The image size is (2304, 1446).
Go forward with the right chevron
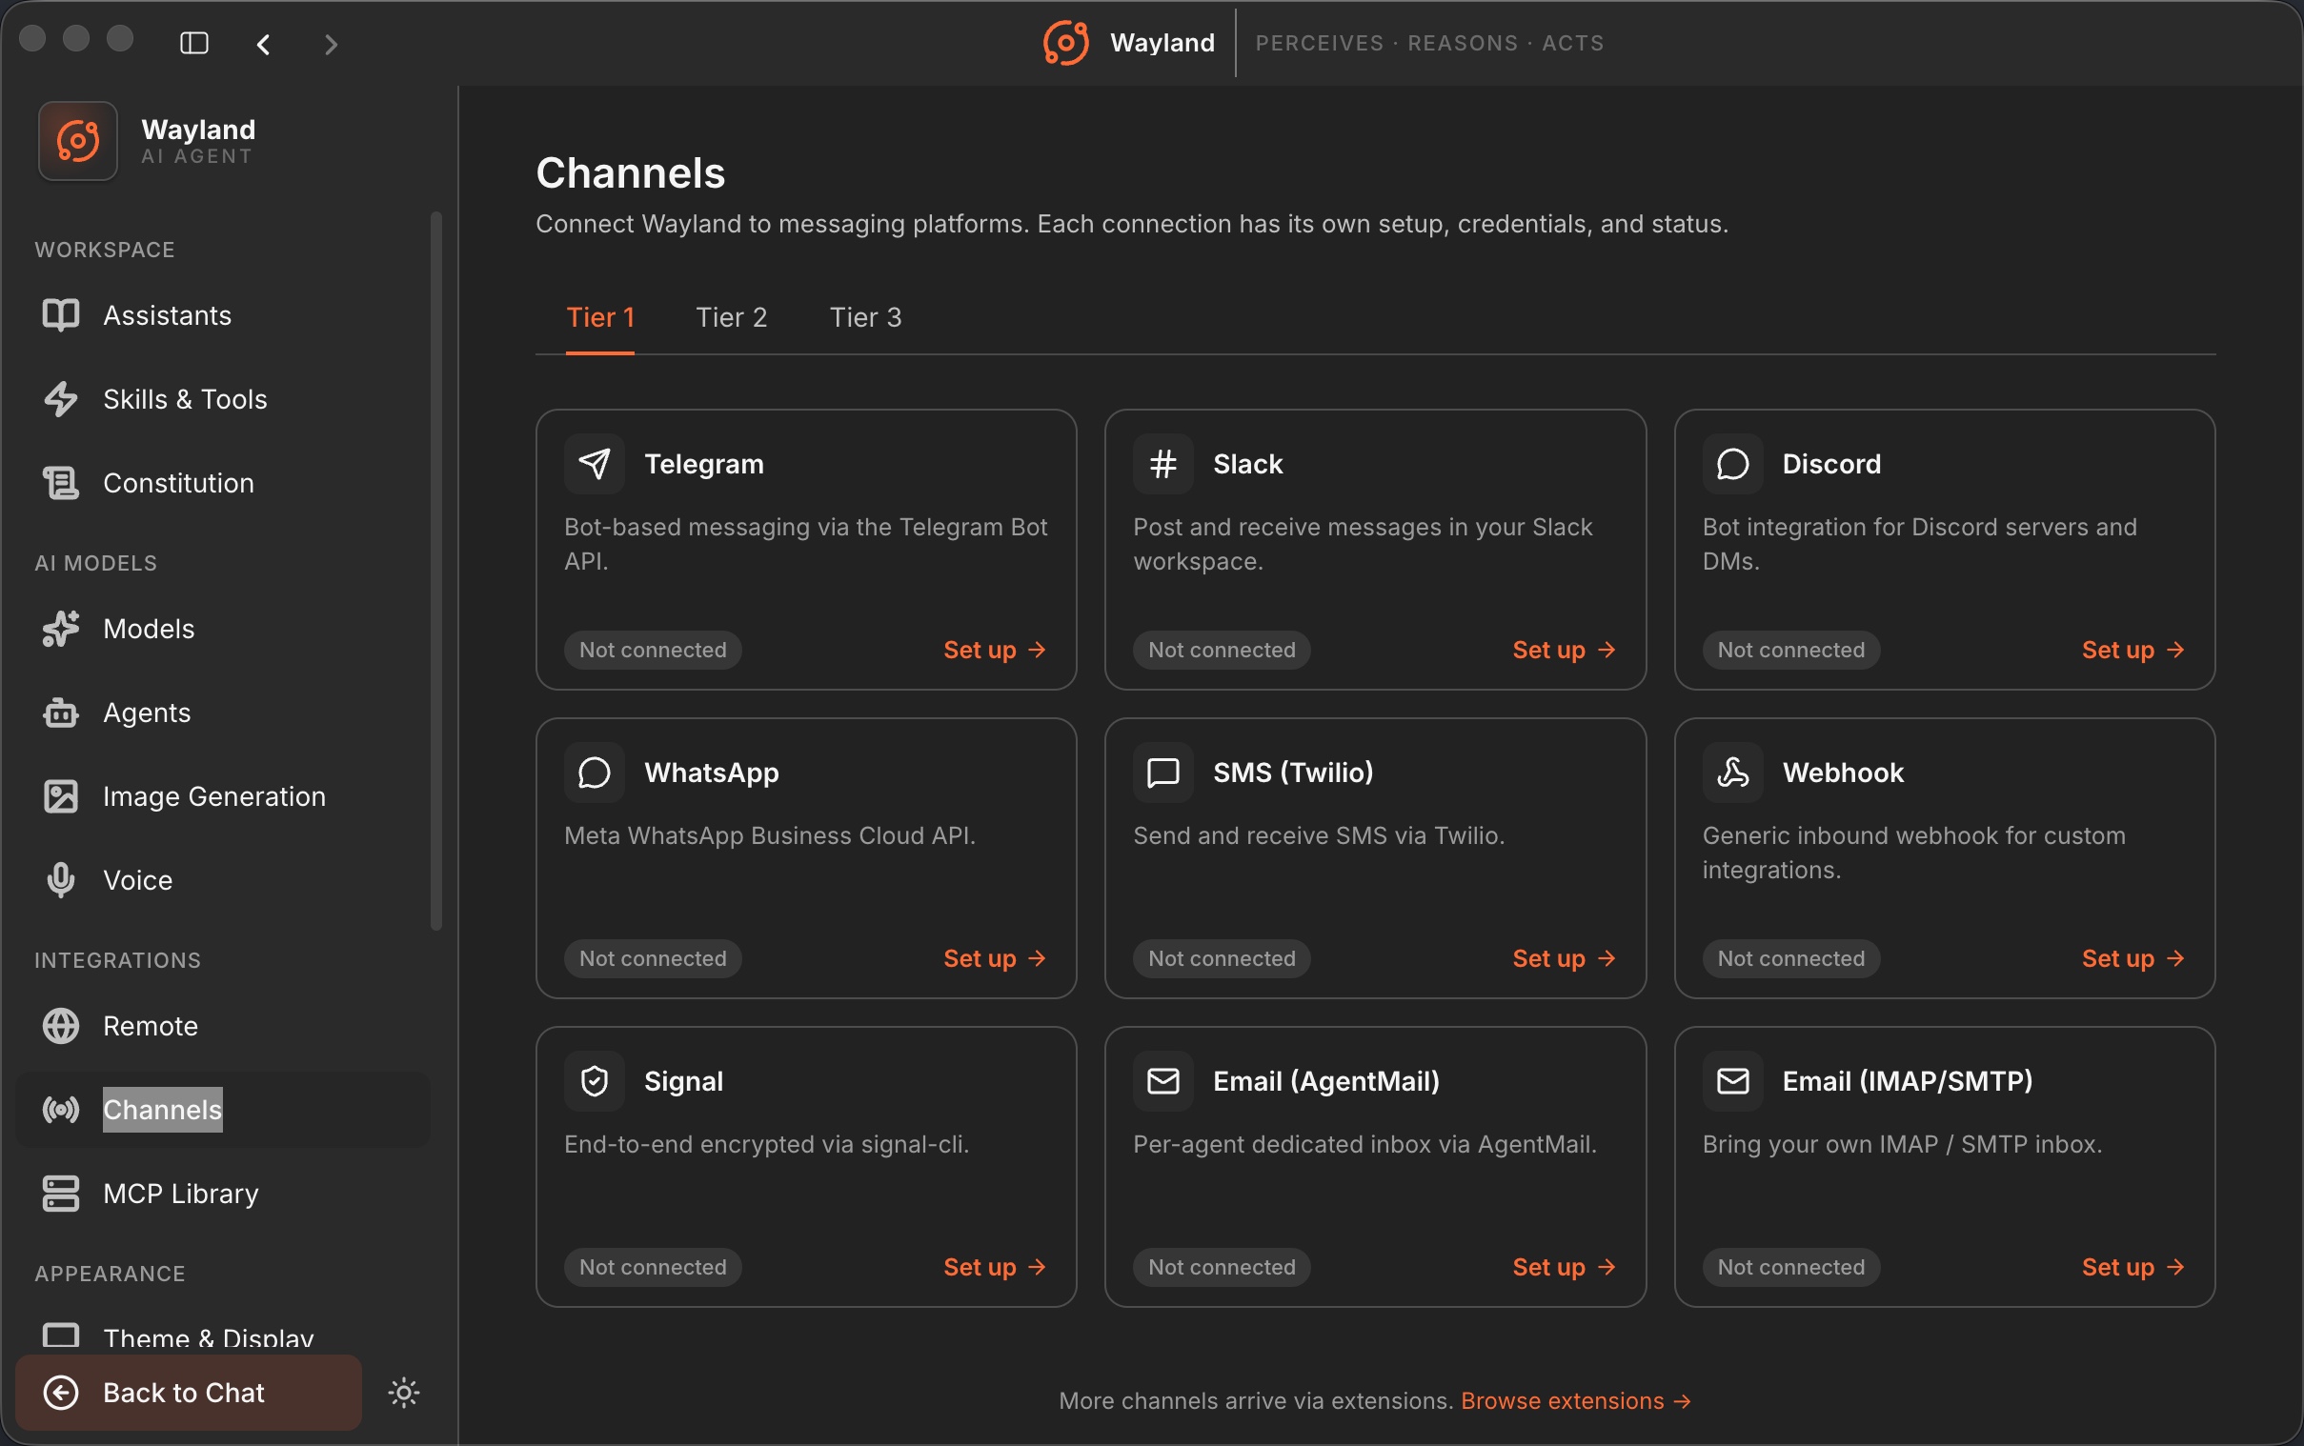(x=331, y=44)
